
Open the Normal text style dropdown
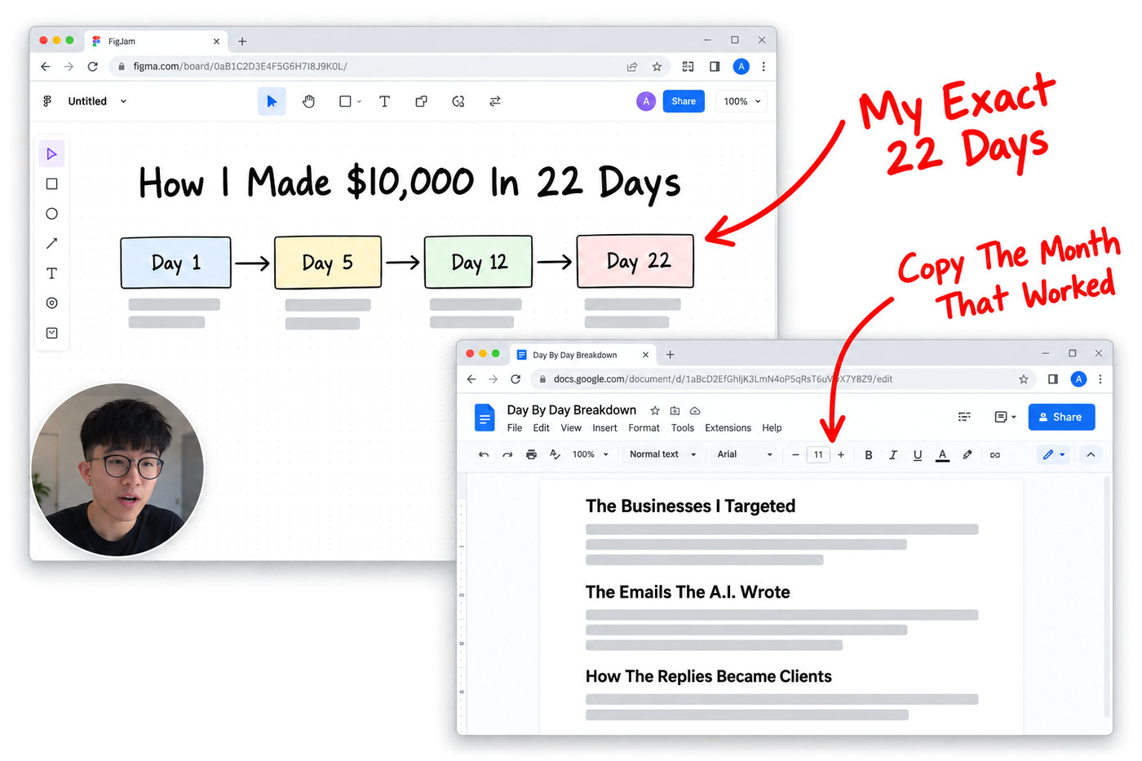(x=662, y=454)
